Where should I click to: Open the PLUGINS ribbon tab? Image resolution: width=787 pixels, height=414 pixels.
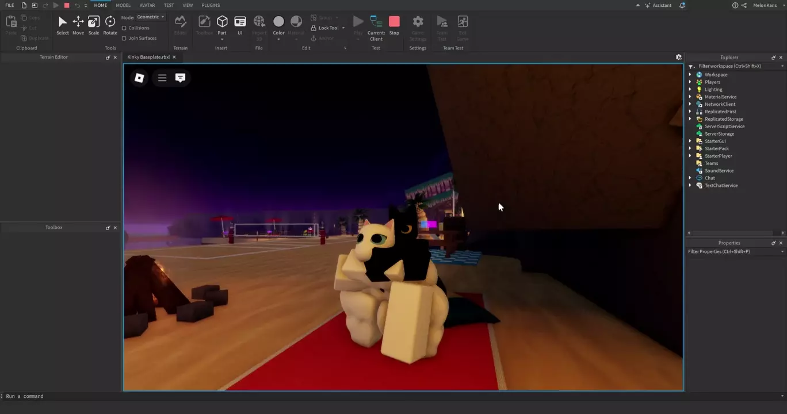(x=211, y=5)
